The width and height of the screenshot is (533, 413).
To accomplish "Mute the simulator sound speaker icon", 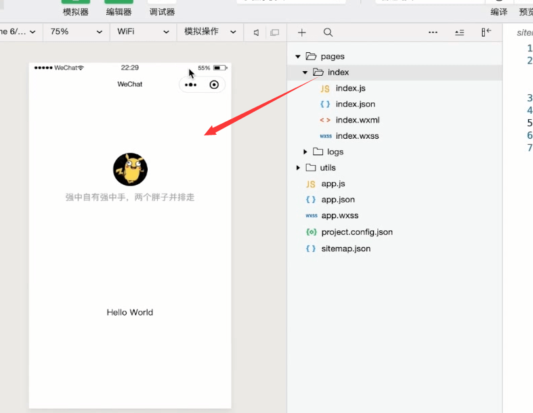I will click(x=256, y=32).
